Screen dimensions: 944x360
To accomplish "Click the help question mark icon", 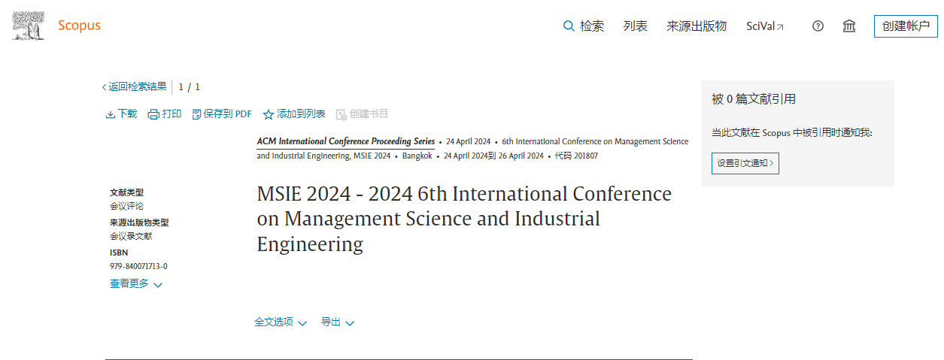I will pyautogui.click(x=818, y=26).
